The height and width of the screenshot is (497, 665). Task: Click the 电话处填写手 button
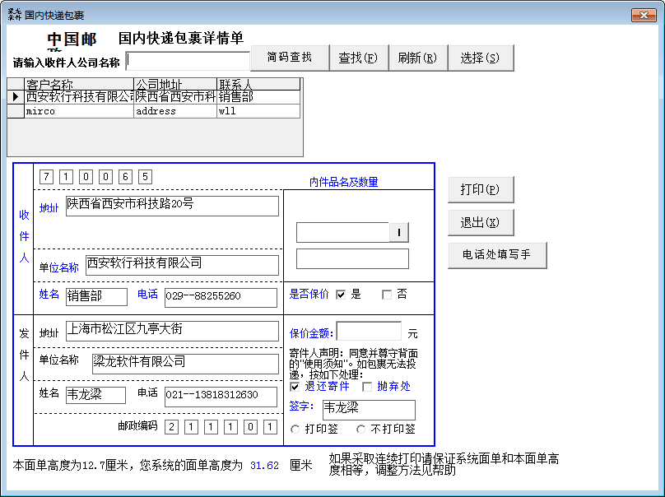point(497,255)
